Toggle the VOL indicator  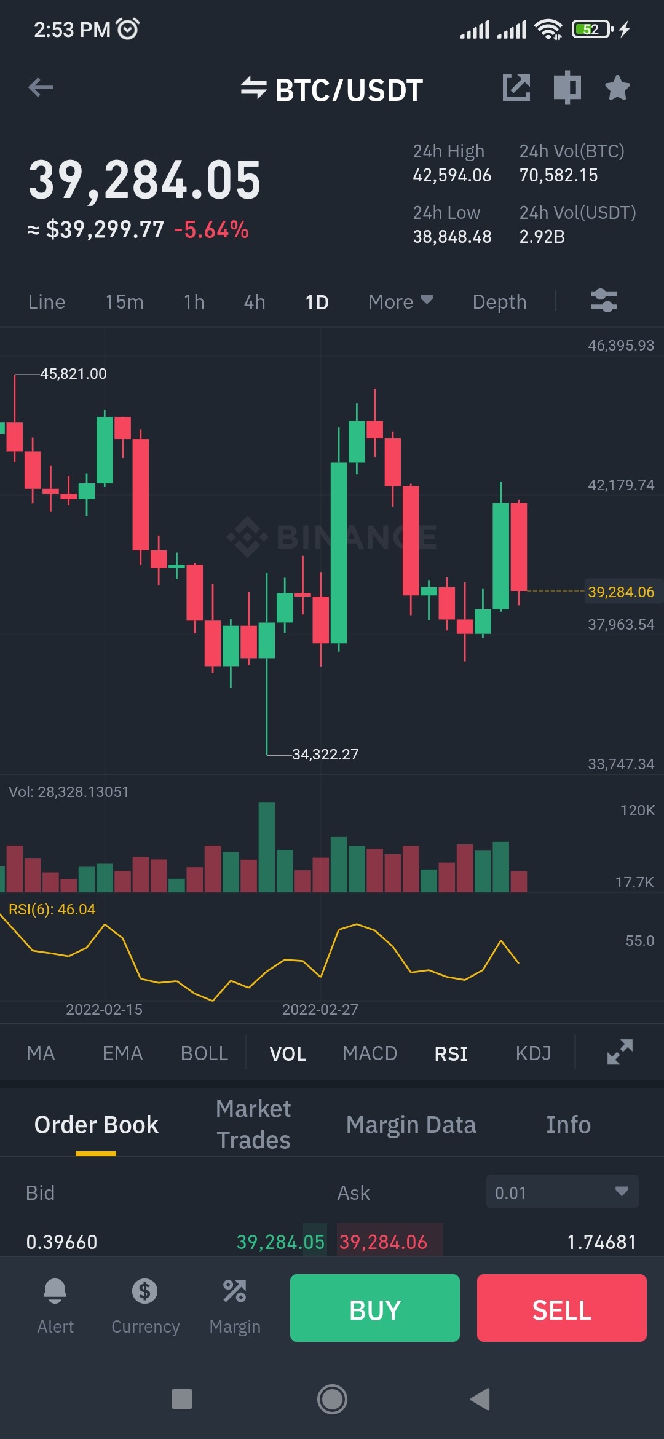pos(288,1053)
